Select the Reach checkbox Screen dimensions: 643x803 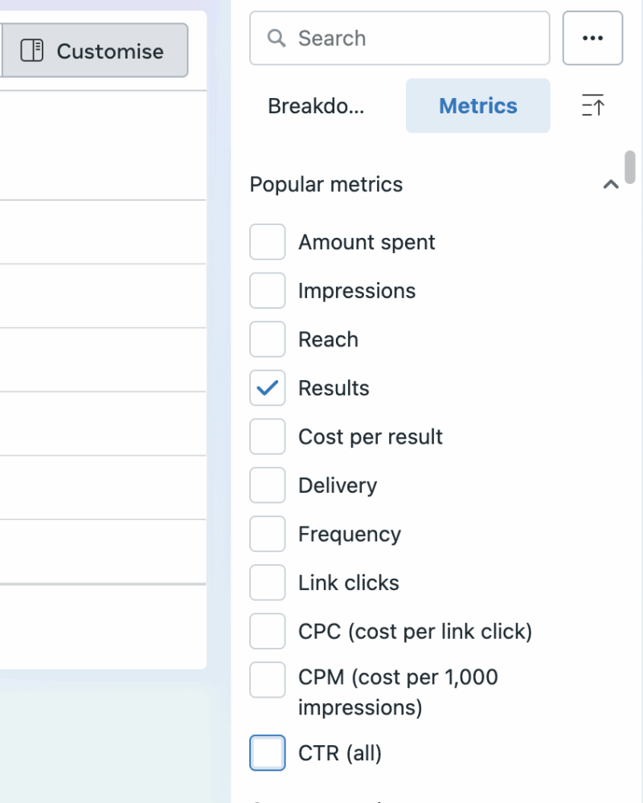[x=267, y=339]
